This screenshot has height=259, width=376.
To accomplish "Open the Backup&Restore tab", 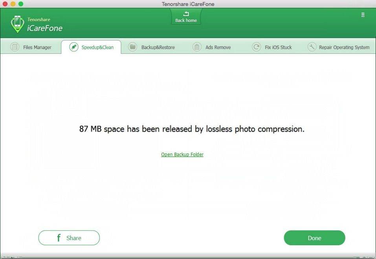I will pos(152,47).
